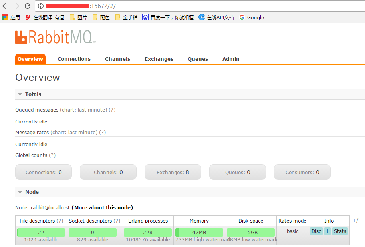The width and height of the screenshot is (365, 247).
Task: Click the Disc info tag
Action: tap(316, 231)
